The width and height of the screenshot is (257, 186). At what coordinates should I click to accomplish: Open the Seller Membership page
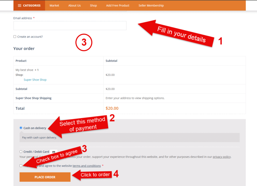tap(151, 6)
